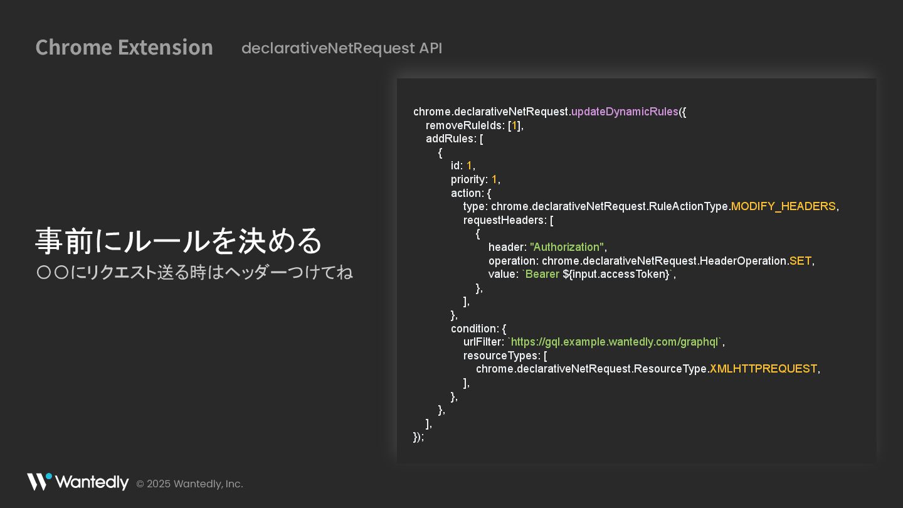Click the gql.example.wantedly.com URL

(x=615, y=342)
